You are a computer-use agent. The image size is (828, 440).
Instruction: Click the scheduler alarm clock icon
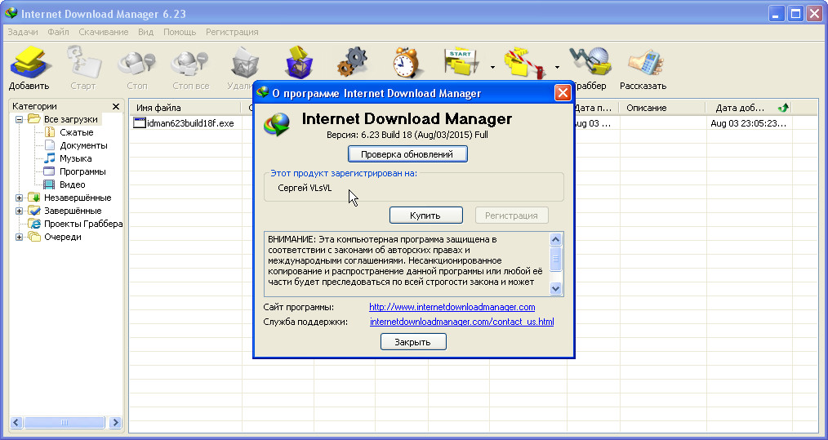[405, 62]
